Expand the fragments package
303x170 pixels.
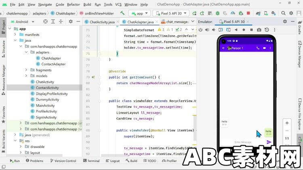(26, 70)
